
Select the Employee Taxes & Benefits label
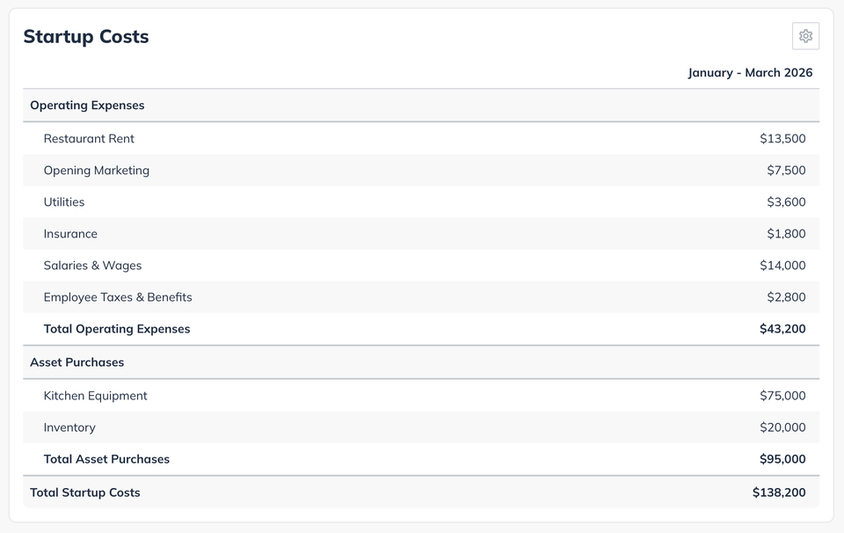coord(118,297)
